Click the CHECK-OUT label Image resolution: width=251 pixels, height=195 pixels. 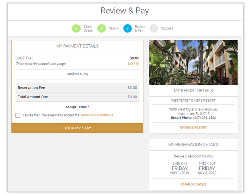207,164
